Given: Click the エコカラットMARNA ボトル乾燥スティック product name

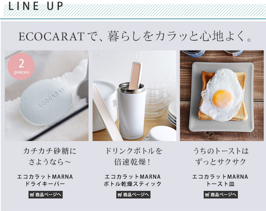Looking at the screenshot, I should 133,180.
